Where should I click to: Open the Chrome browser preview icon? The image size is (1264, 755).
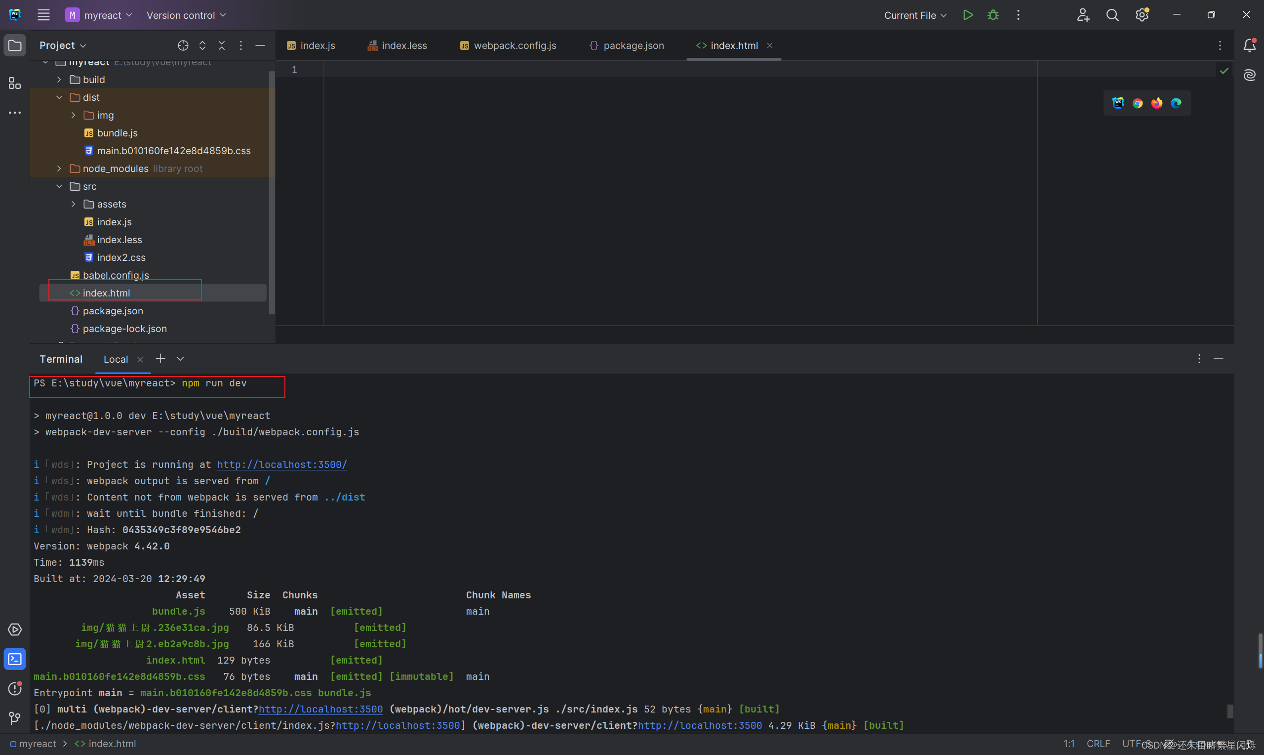[x=1138, y=103]
